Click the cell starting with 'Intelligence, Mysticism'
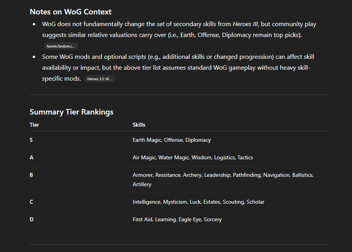 pyautogui.click(x=199, y=202)
